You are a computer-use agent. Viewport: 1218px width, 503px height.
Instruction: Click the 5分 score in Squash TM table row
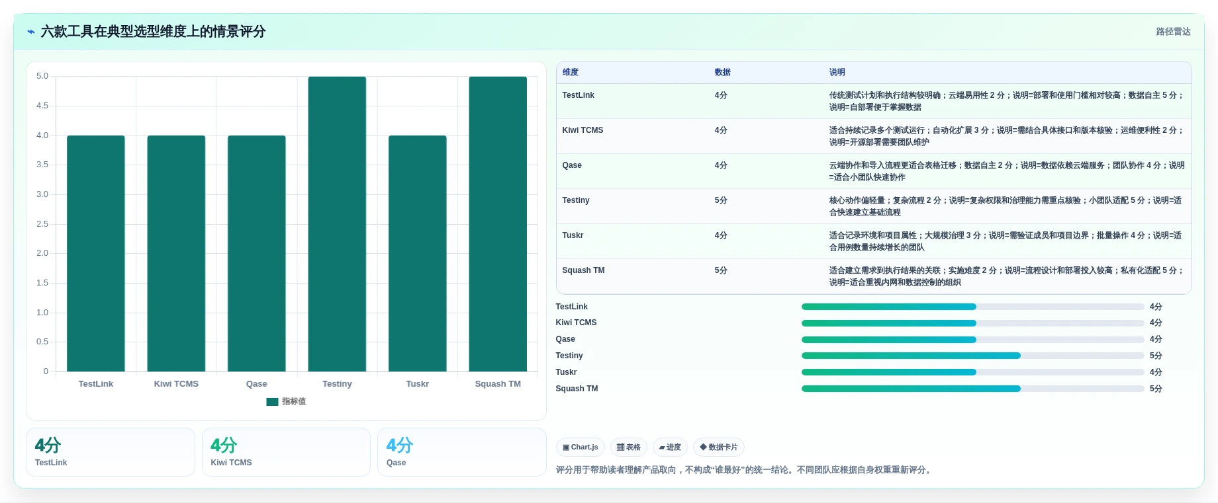[721, 270]
